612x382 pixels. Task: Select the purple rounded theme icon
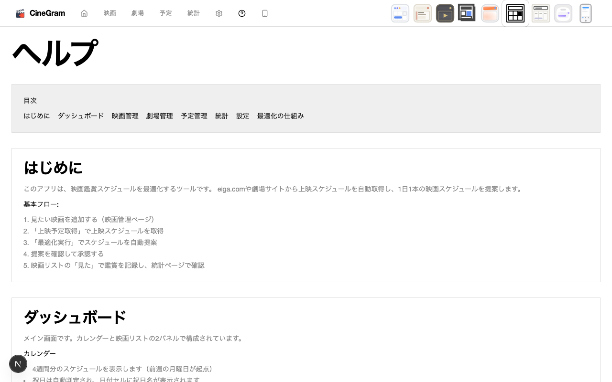pos(563,13)
